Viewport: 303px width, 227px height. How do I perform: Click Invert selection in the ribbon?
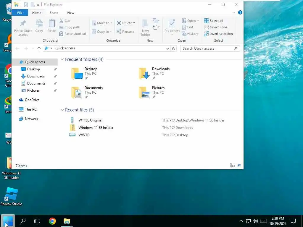219,34
